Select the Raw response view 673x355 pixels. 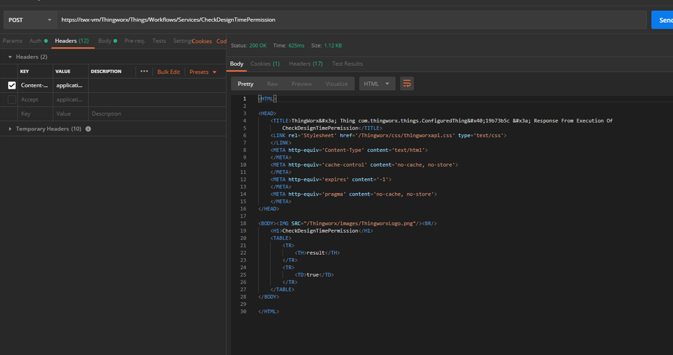pos(272,84)
